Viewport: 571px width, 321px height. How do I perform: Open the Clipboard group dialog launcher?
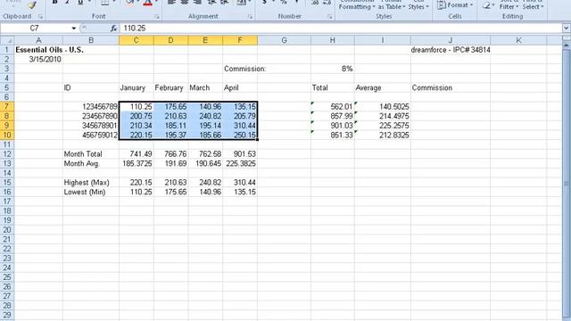click(x=40, y=17)
